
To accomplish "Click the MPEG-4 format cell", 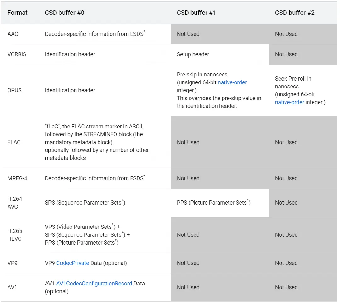I will tap(17, 178).
